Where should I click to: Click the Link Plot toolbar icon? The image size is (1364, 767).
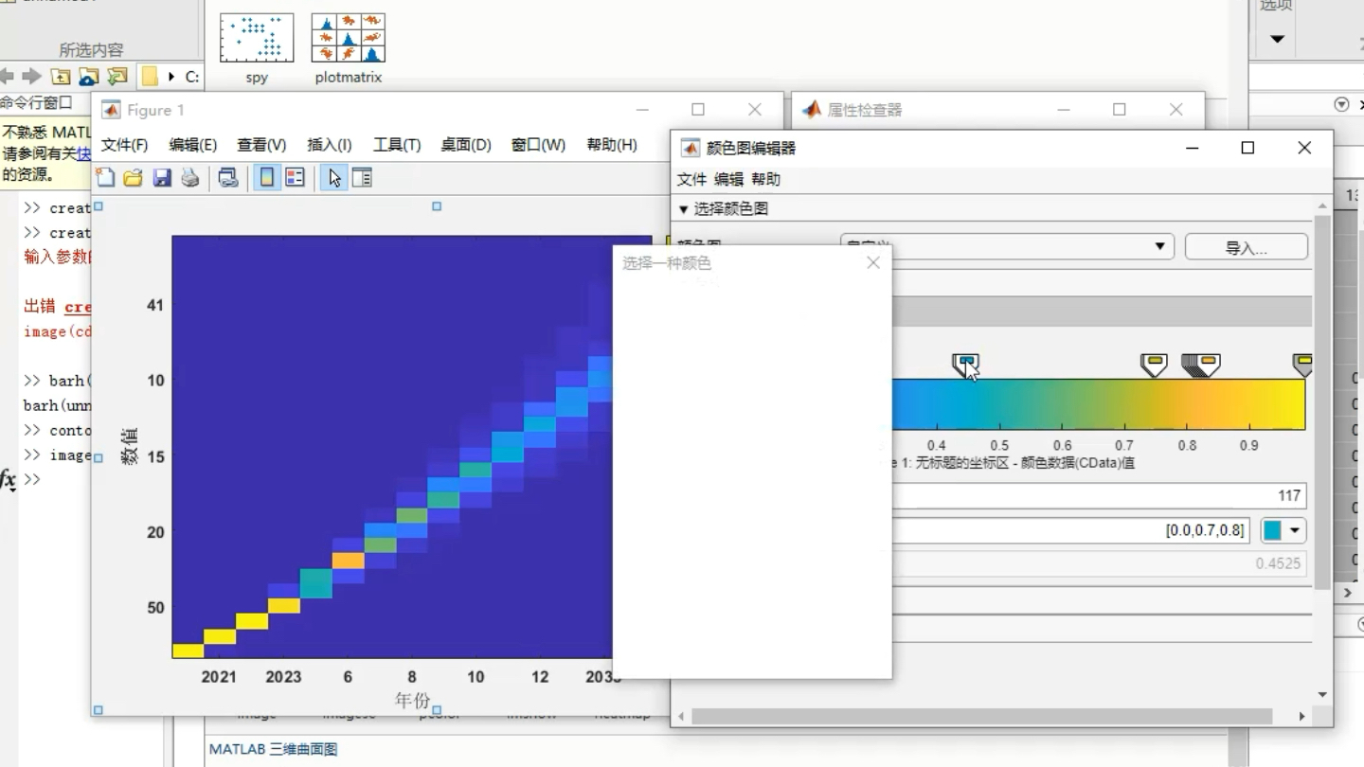(227, 177)
